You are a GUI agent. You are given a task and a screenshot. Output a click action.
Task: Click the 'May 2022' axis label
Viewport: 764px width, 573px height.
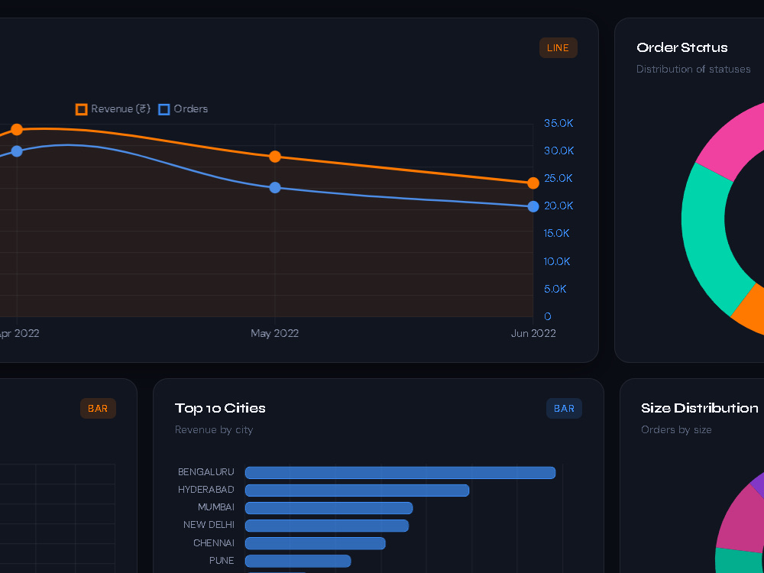click(x=274, y=333)
